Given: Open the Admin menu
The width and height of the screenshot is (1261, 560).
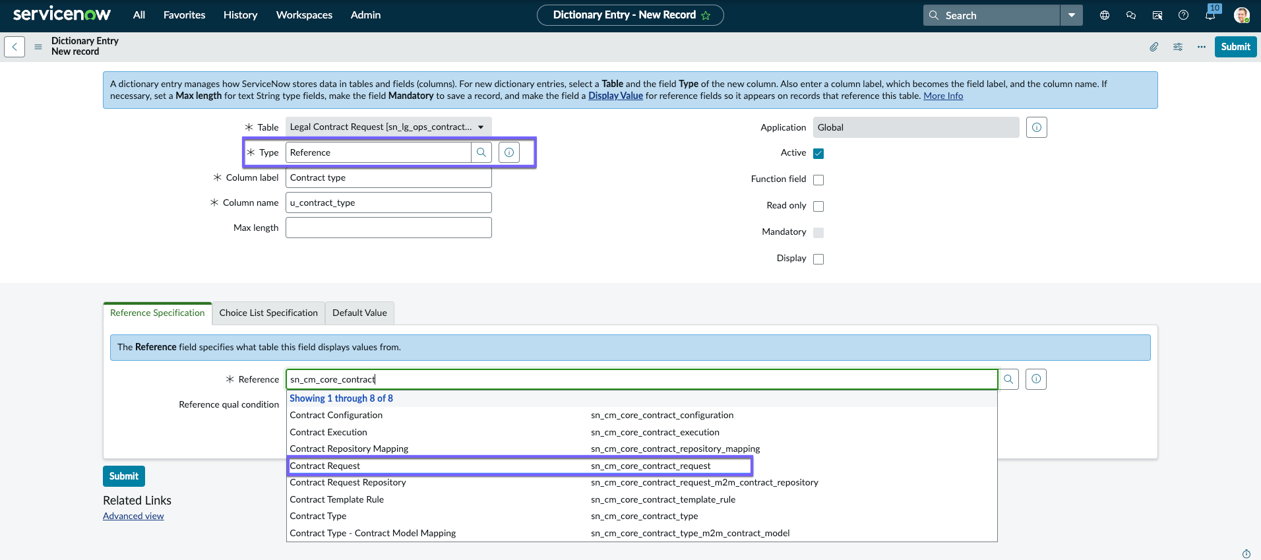Looking at the screenshot, I should [365, 15].
